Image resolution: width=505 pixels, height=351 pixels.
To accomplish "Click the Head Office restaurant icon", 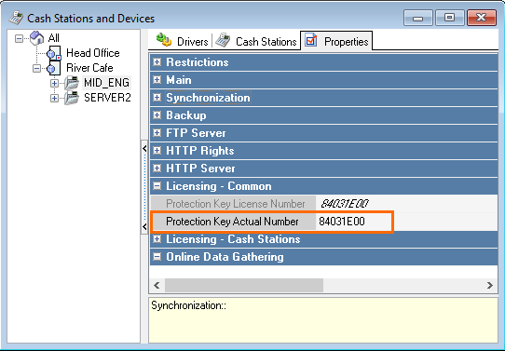I will point(54,53).
